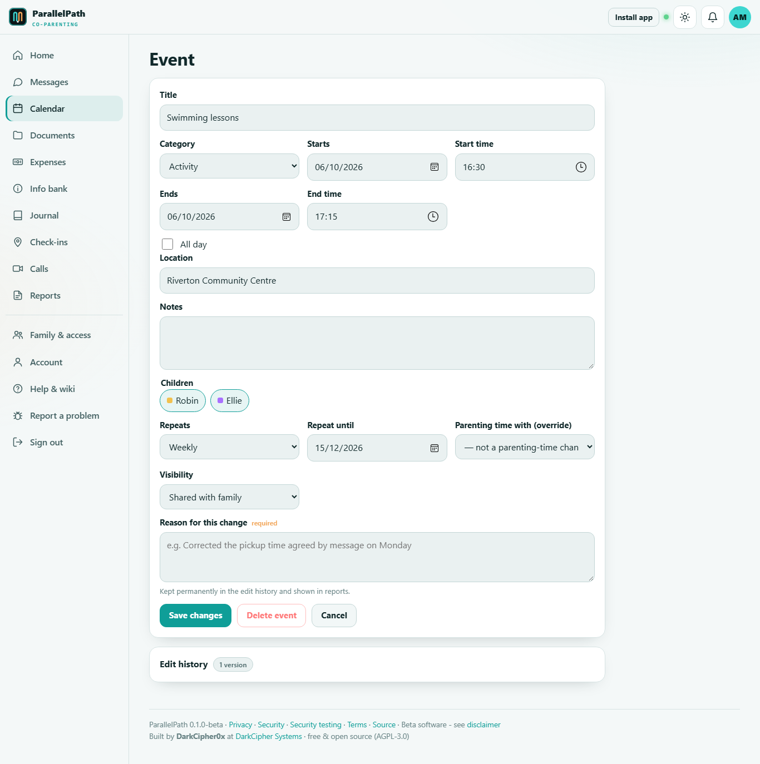Image resolution: width=760 pixels, height=764 pixels.
Task: Click the Calls video camera icon
Action: tap(18, 269)
